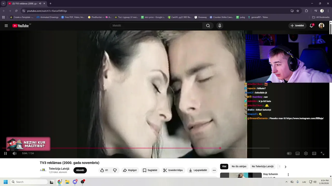The image size is (332, 186).
Task: Open File Explorer from the taskbar
Action: point(67,182)
